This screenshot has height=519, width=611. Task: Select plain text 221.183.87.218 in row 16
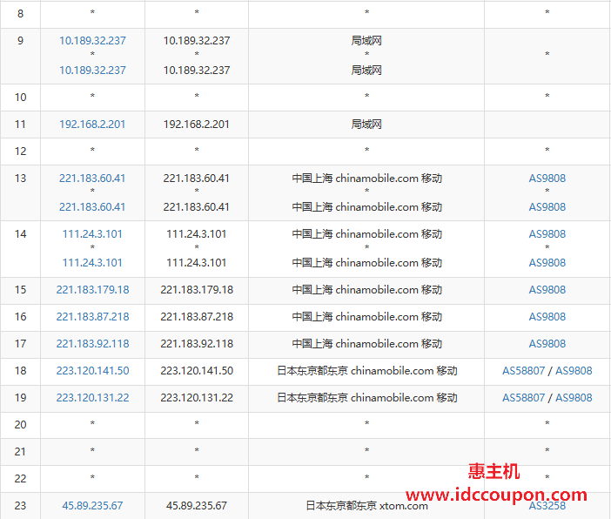point(197,317)
